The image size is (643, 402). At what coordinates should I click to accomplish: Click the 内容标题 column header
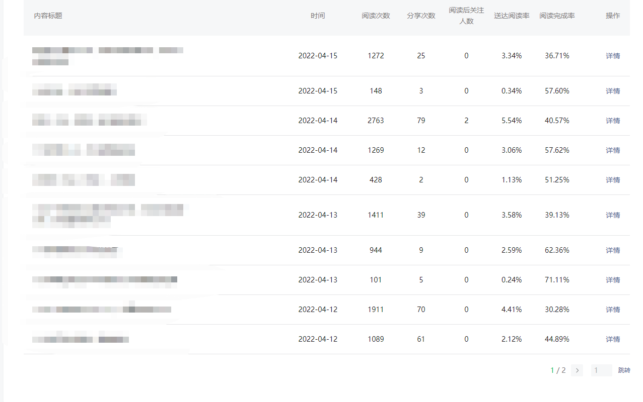[x=48, y=16]
